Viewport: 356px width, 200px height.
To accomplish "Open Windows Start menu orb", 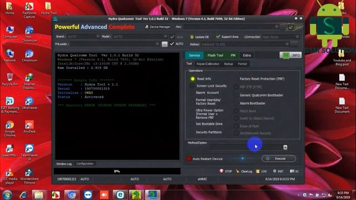I will (x=7, y=195).
